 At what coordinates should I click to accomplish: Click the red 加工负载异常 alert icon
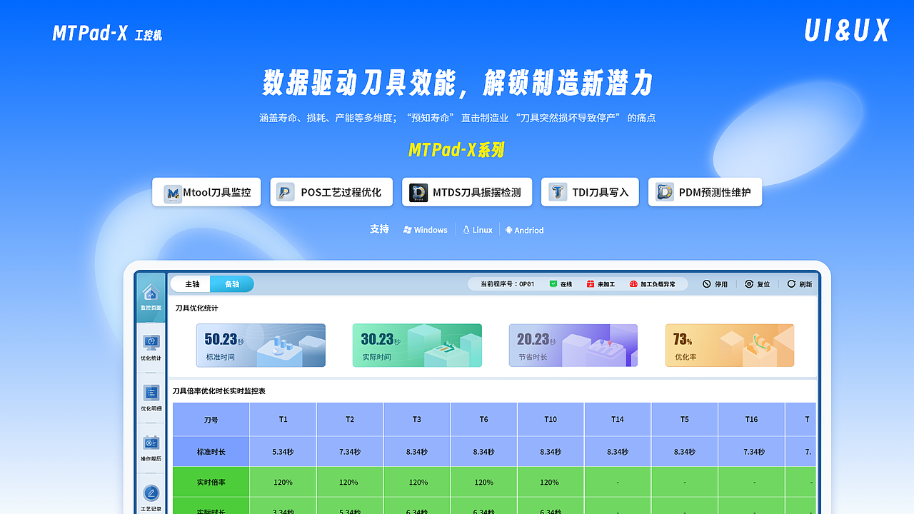(x=633, y=283)
